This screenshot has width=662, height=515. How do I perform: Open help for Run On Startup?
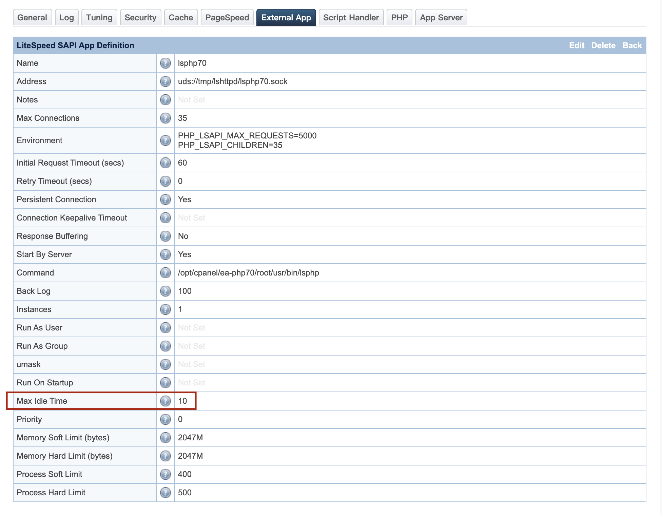coord(165,383)
